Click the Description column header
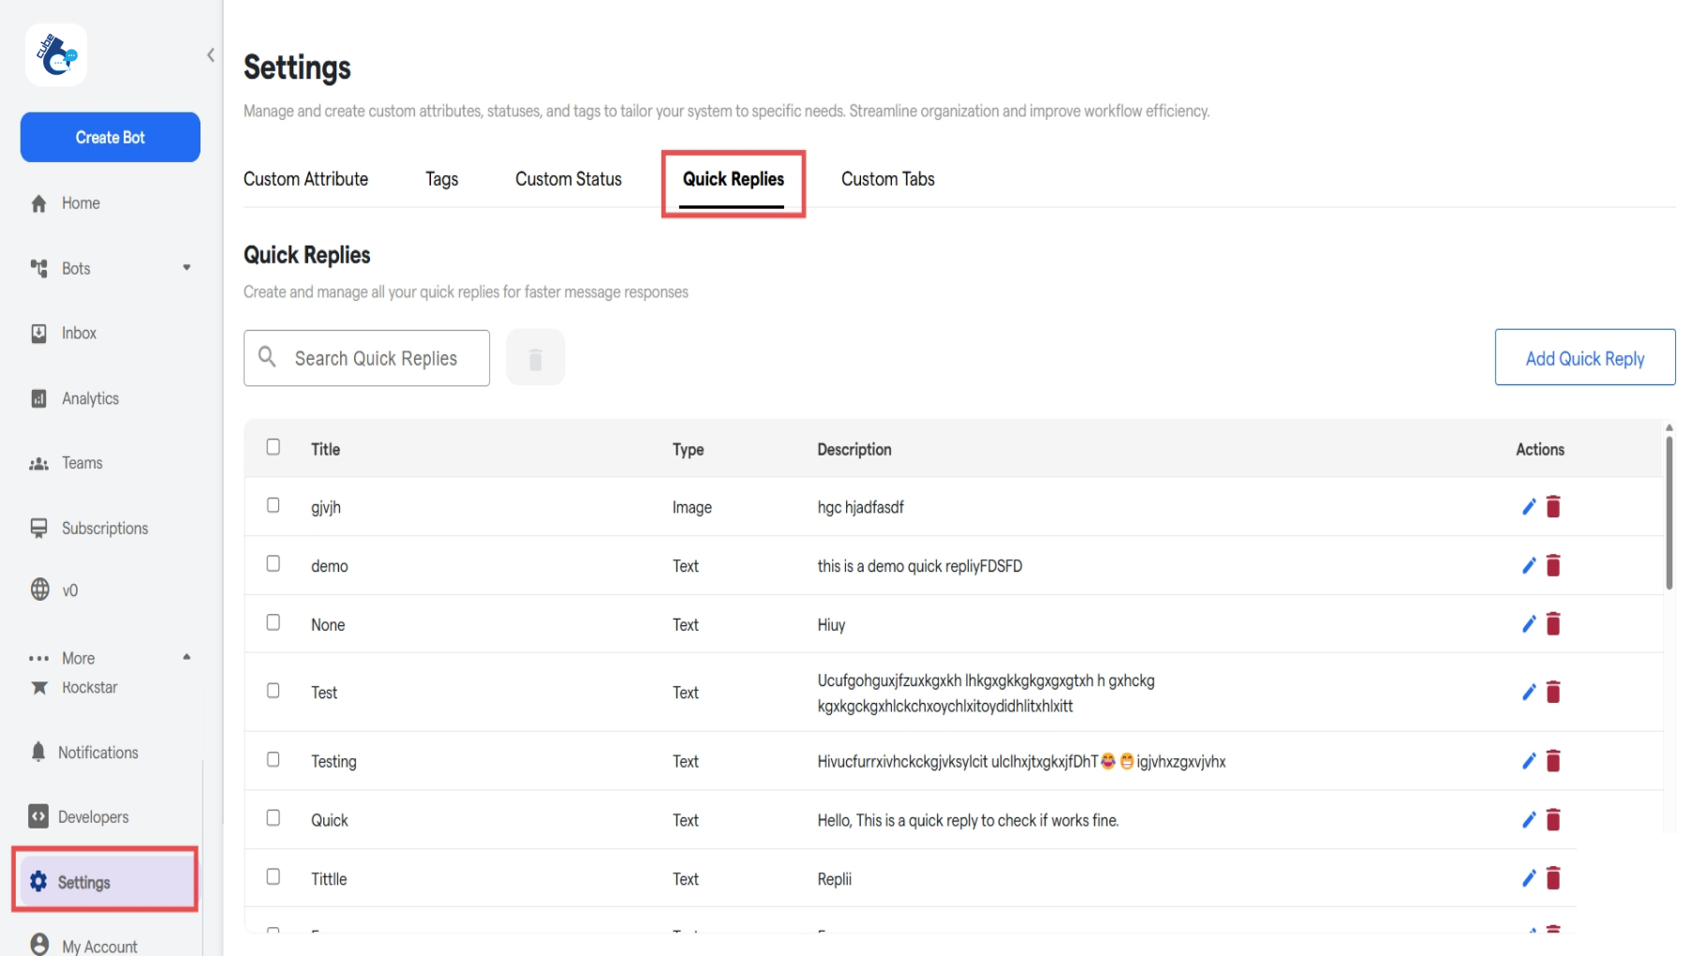This screenshot has height=956, width=1692. pyautogui.click(x=854, y=450)
